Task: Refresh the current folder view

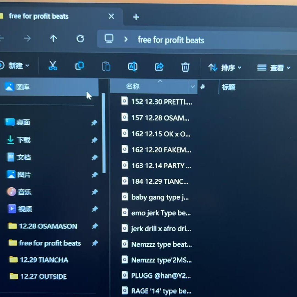Action: (x=80, y=39)
